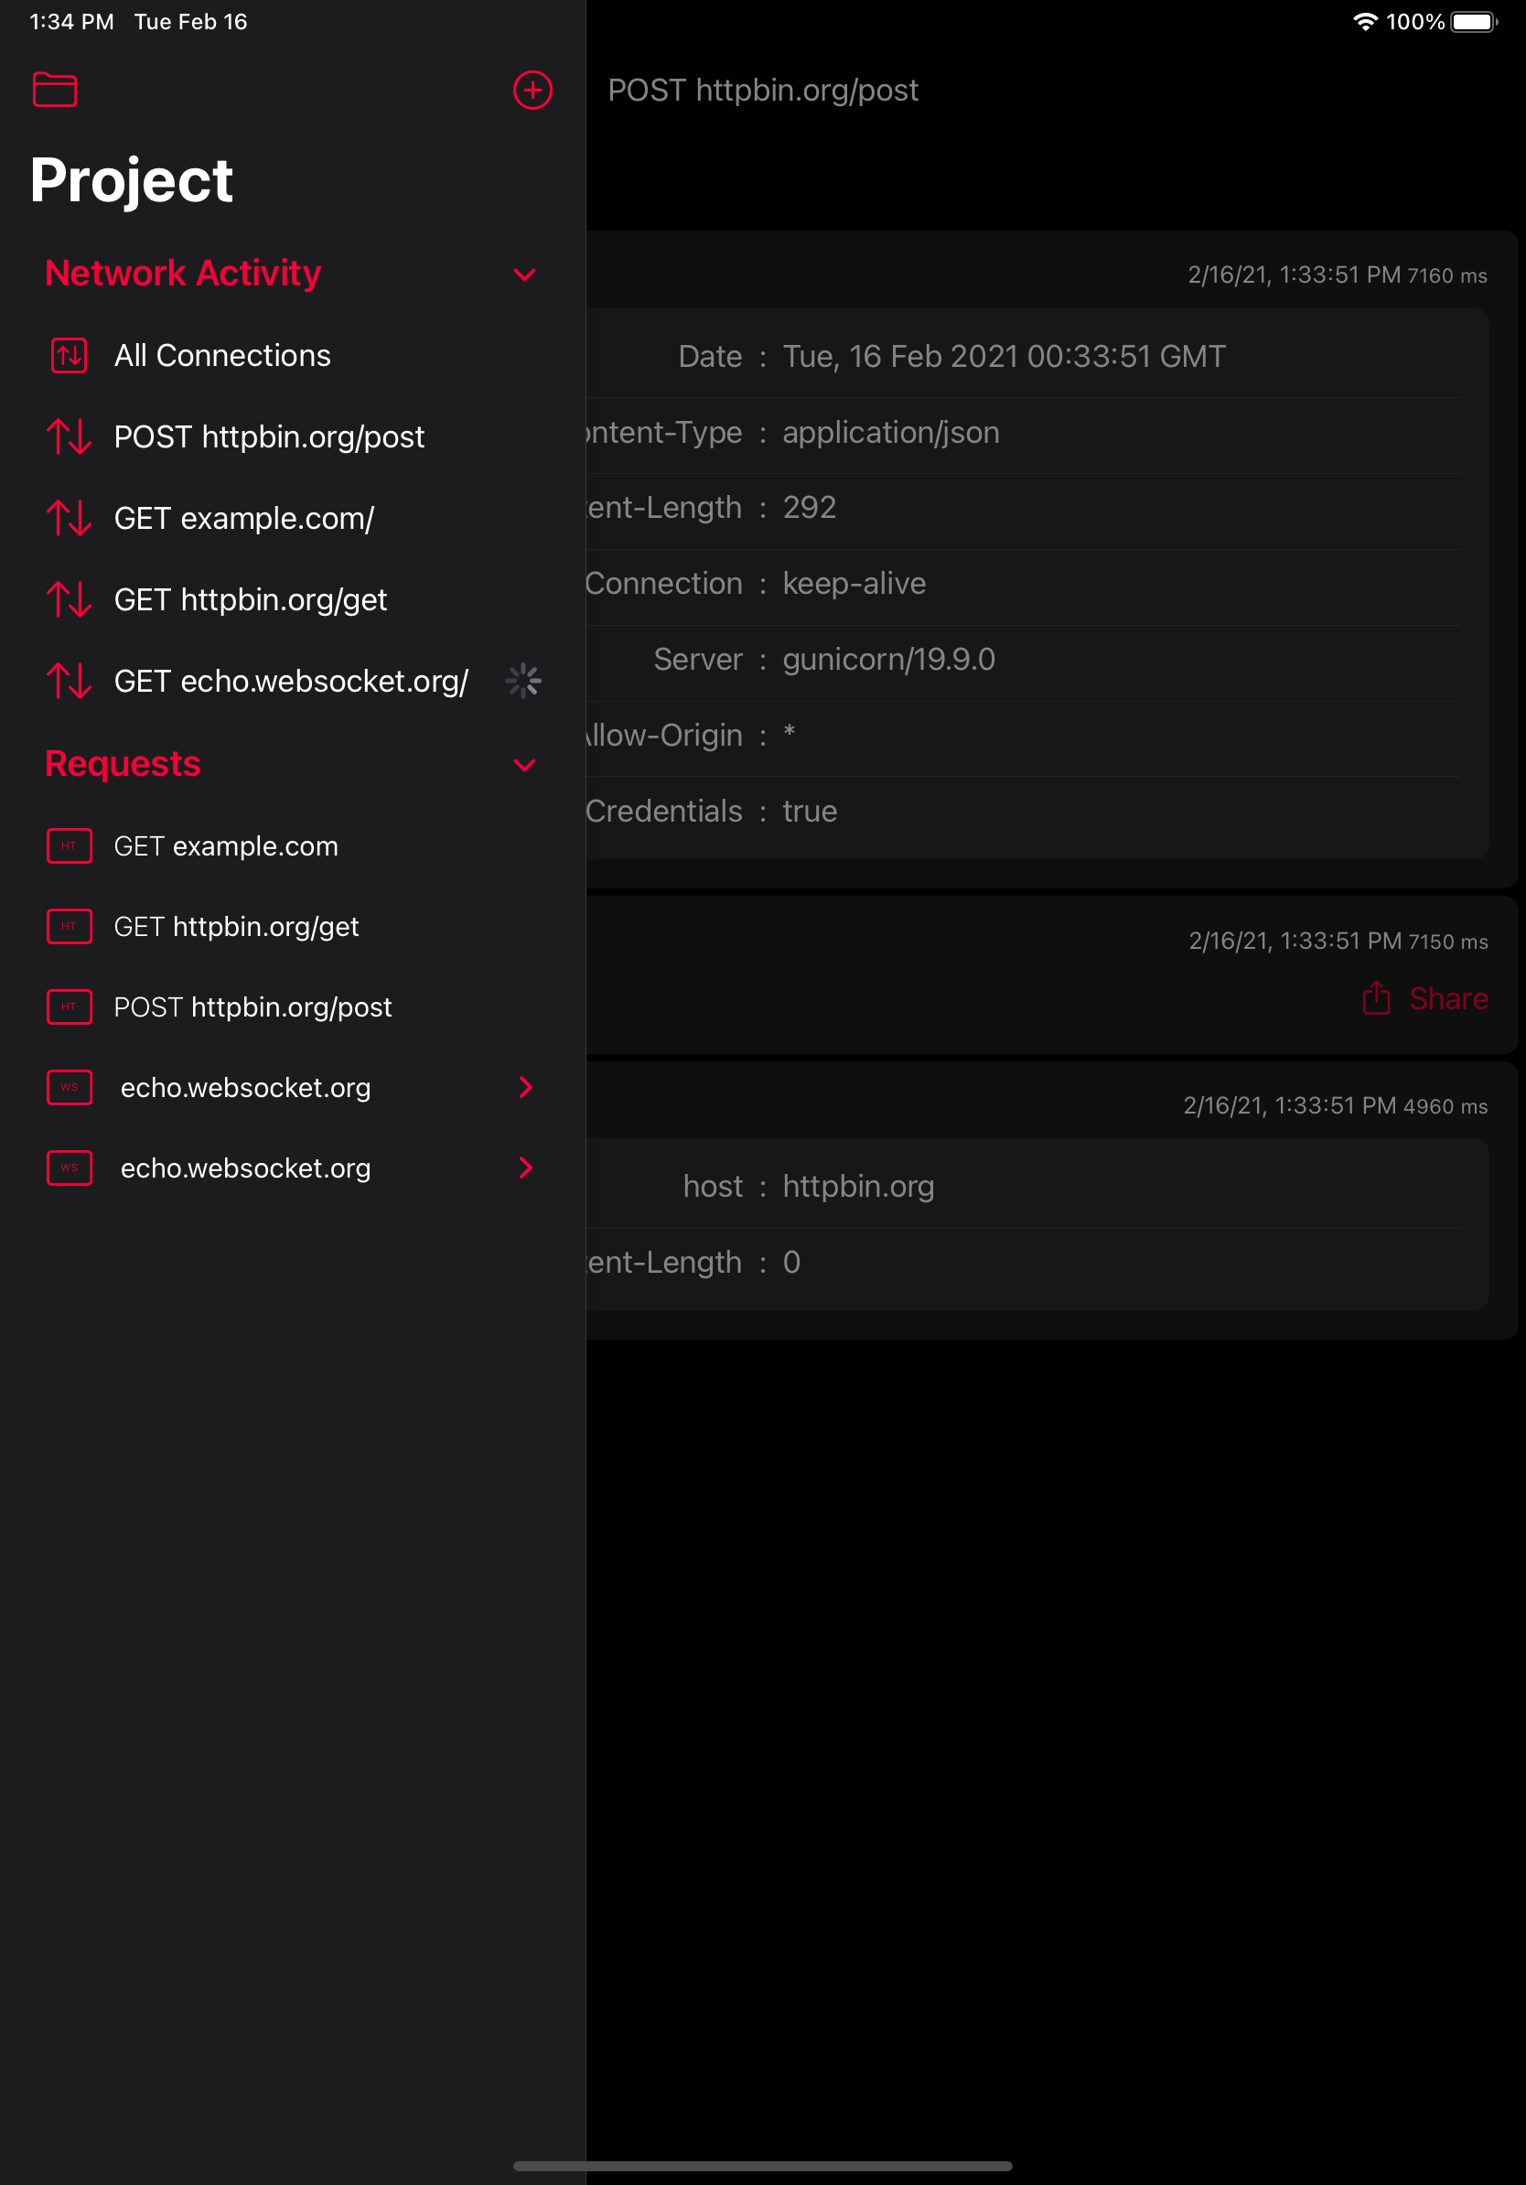Collapse the Requests section
The height and width of the screenshot is (2185, 1526).
click(x=524, y=764)
